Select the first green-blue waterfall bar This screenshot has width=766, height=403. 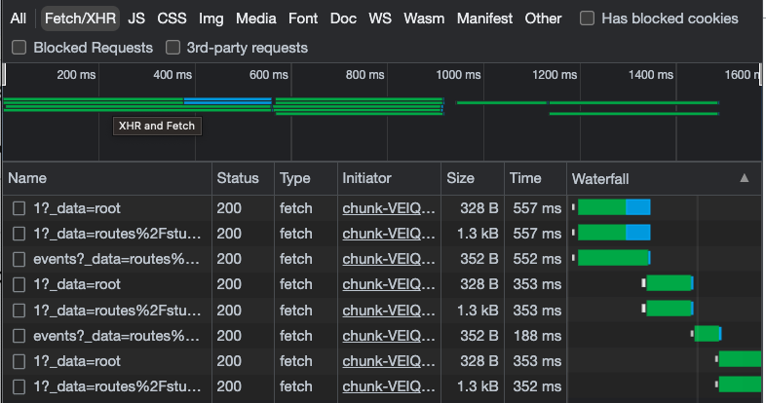(x=614, y=207)
